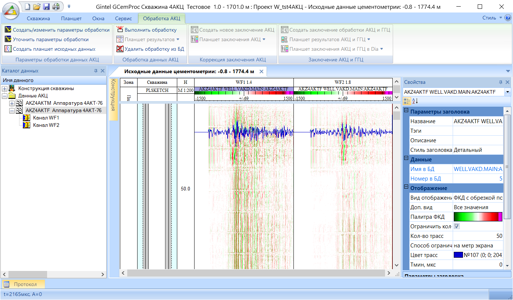
Task: Toggle the Ограничить кол-во checkbox
Action: coord(457,226)
